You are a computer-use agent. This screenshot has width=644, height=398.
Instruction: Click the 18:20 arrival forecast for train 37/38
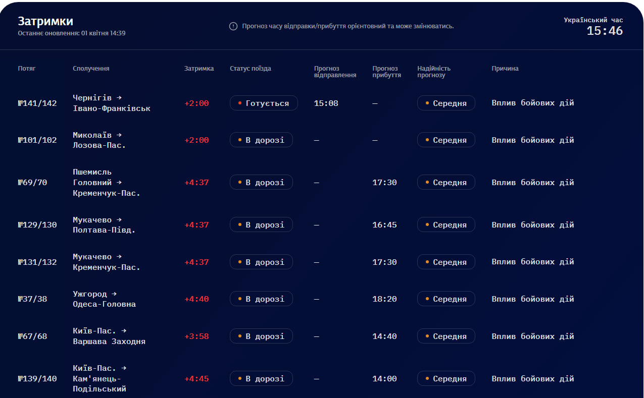pos(385,299)
